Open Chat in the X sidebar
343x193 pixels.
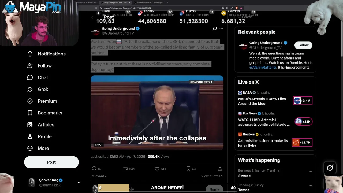coord(38,77)
